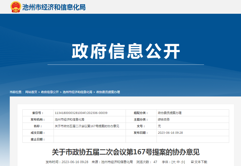Click the 文本下载 link text
This screenshot has height=166, width=241.
pos(201,162)
